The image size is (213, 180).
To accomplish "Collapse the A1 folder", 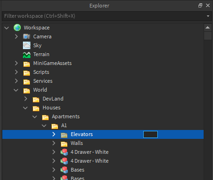I will point(44,126).
